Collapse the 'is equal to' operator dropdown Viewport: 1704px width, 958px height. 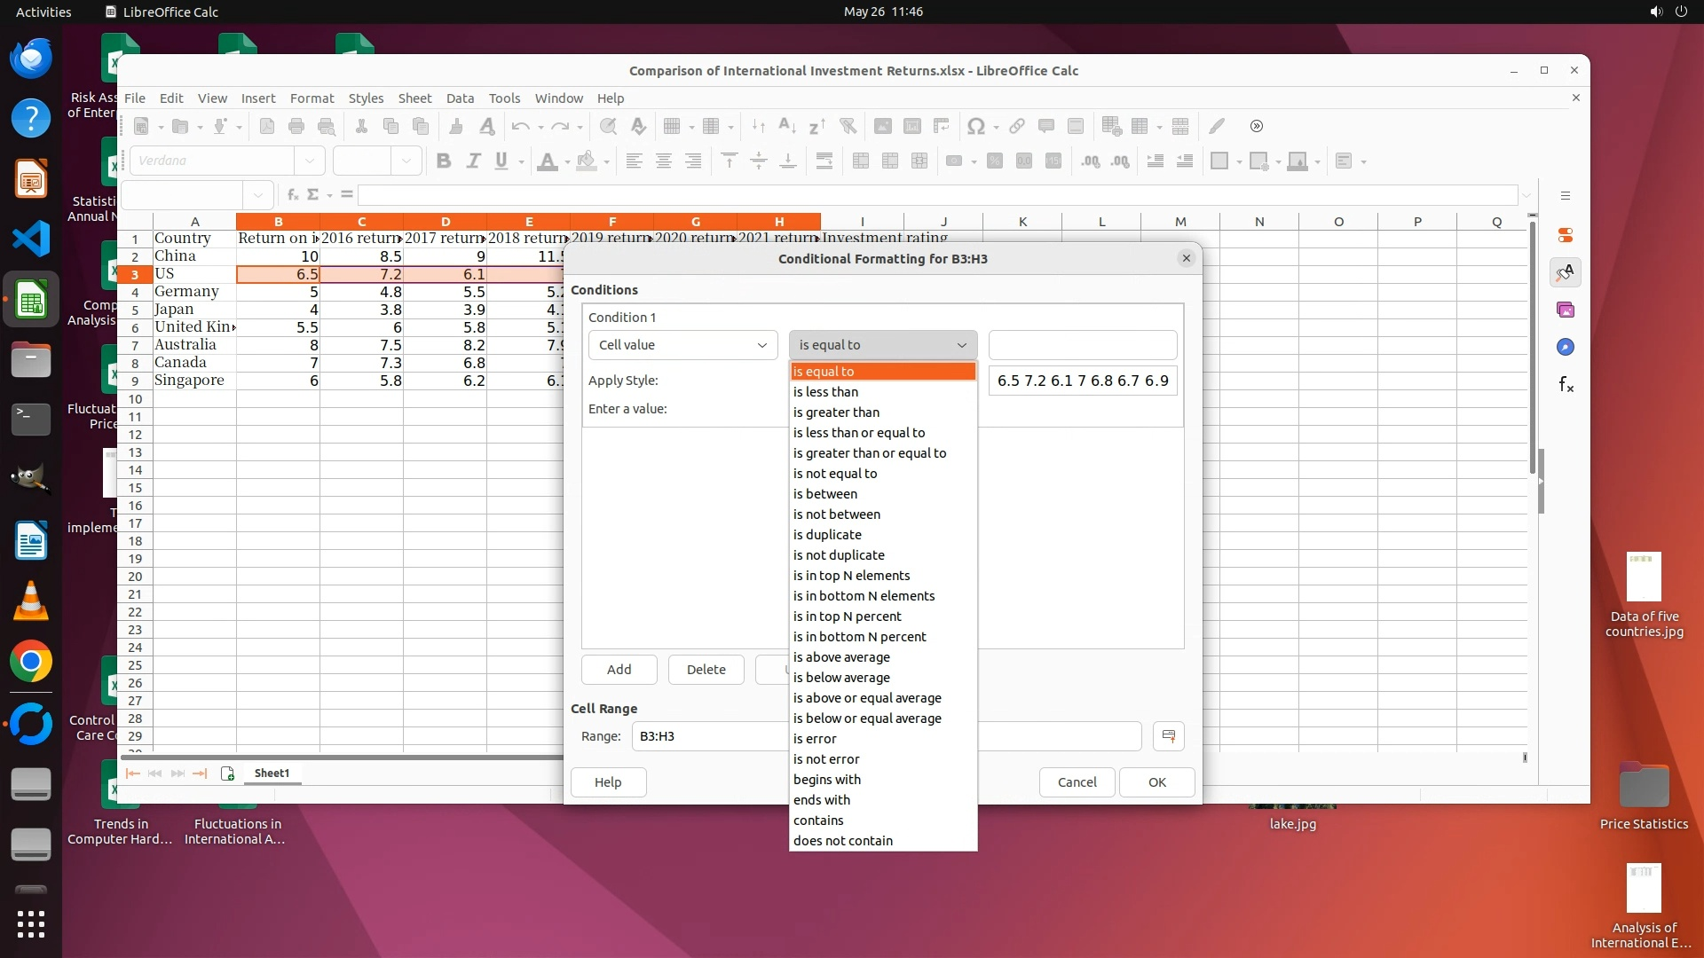tap(882, 345)
